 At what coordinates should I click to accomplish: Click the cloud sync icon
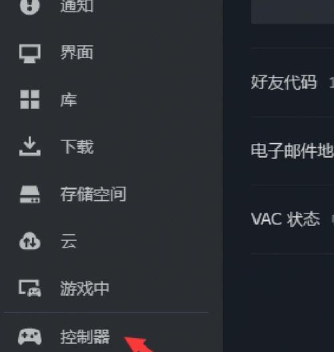coord(30,241)
